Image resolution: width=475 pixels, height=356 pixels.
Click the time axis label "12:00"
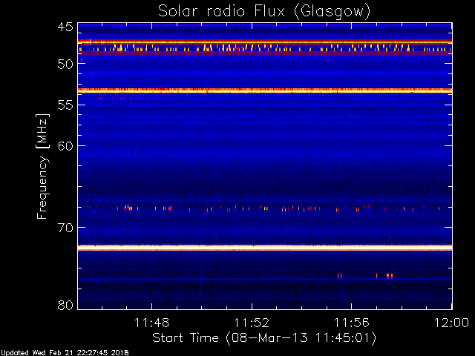pos(452,323)
